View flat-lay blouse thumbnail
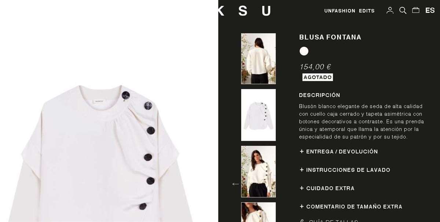The height and width of the screenshot is (222, 440). click(x=258, y=115)
